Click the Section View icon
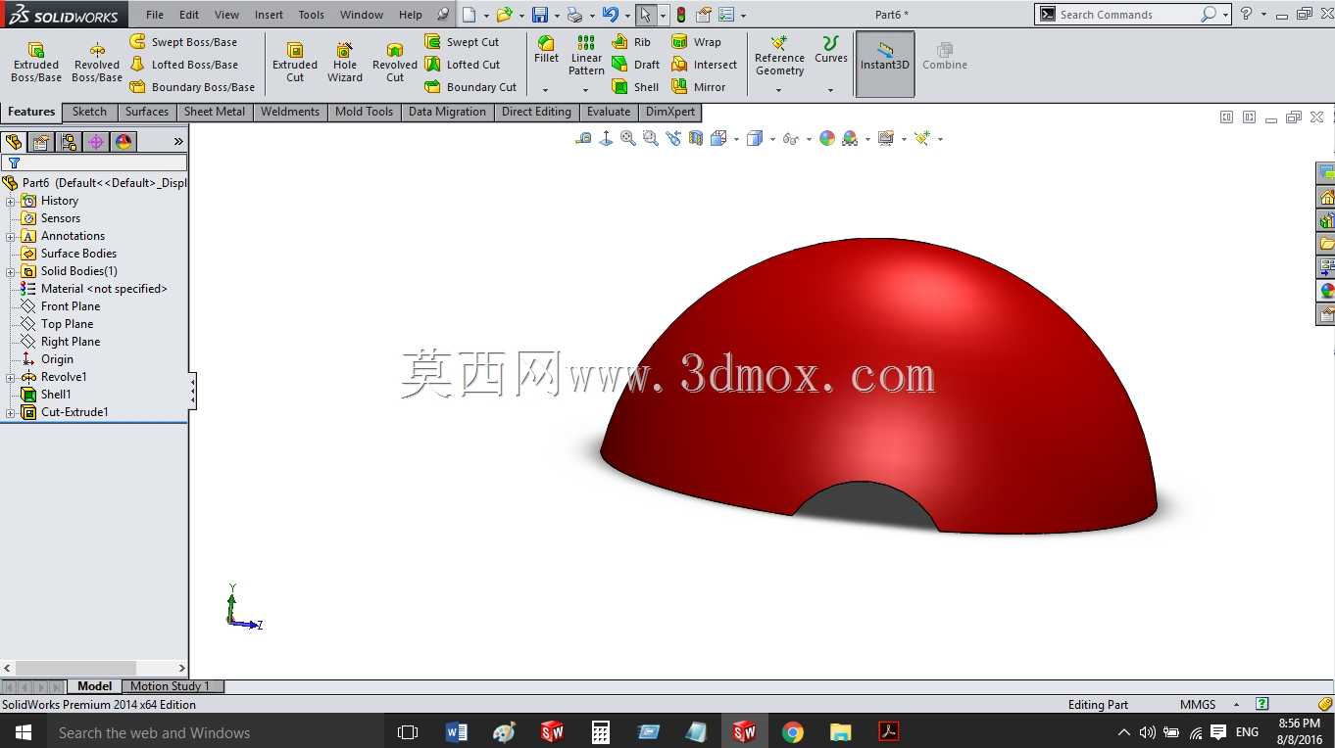Image resolution: width=1335 pixels, height=748 pixels. [x=696, y=139]
